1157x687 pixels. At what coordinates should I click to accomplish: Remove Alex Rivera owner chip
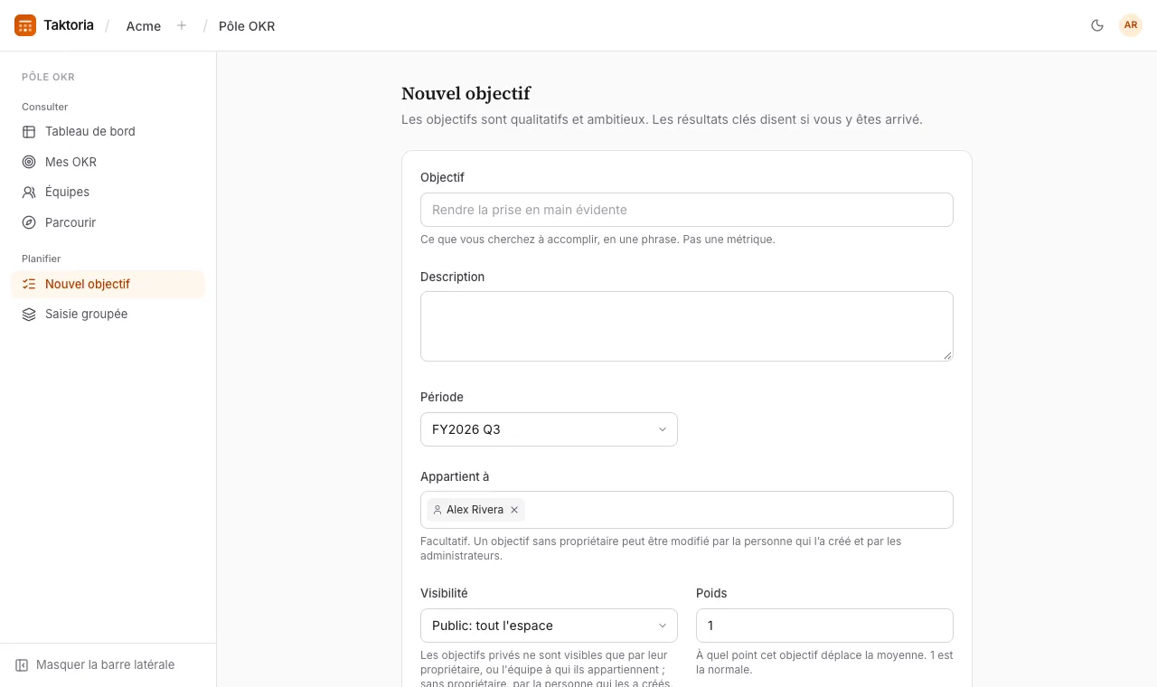coord(514,510)
